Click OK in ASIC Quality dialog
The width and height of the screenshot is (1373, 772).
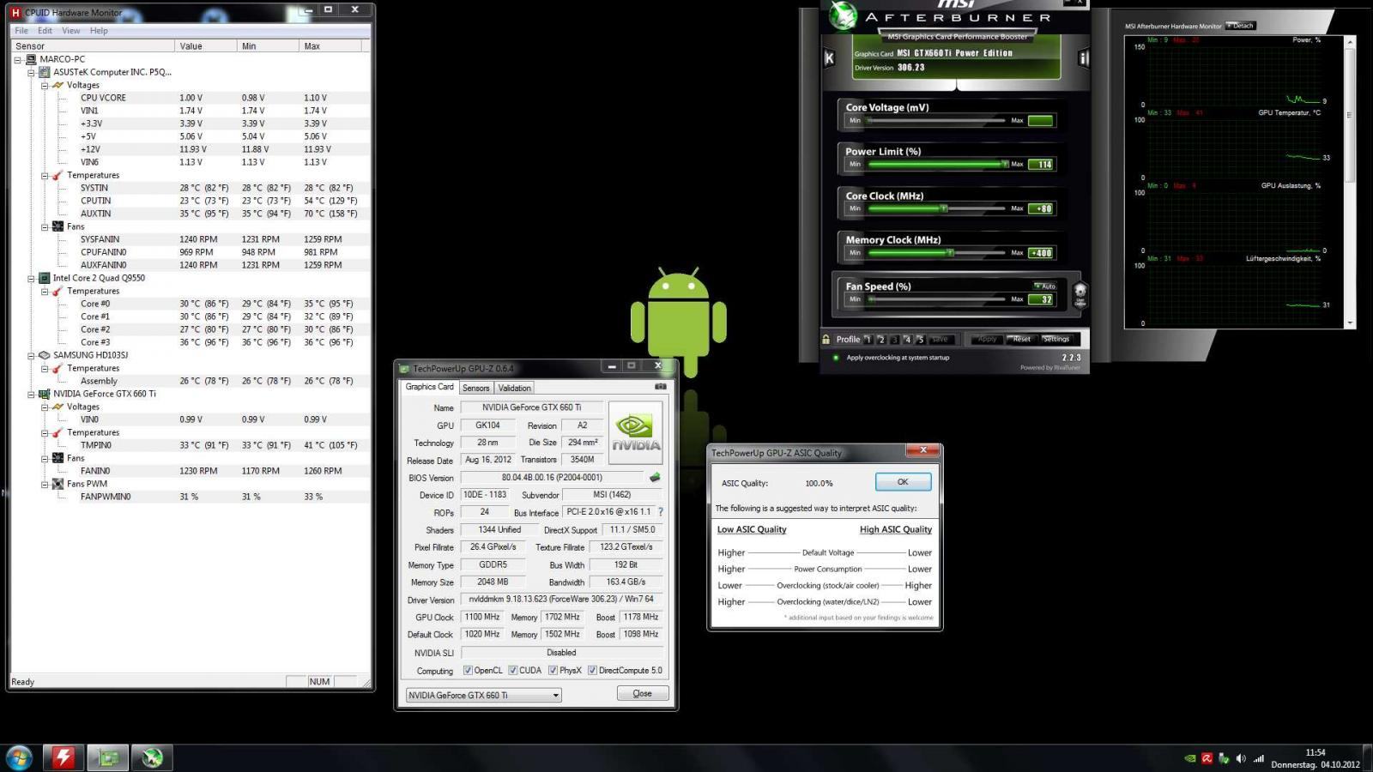[x=903, y=482]
